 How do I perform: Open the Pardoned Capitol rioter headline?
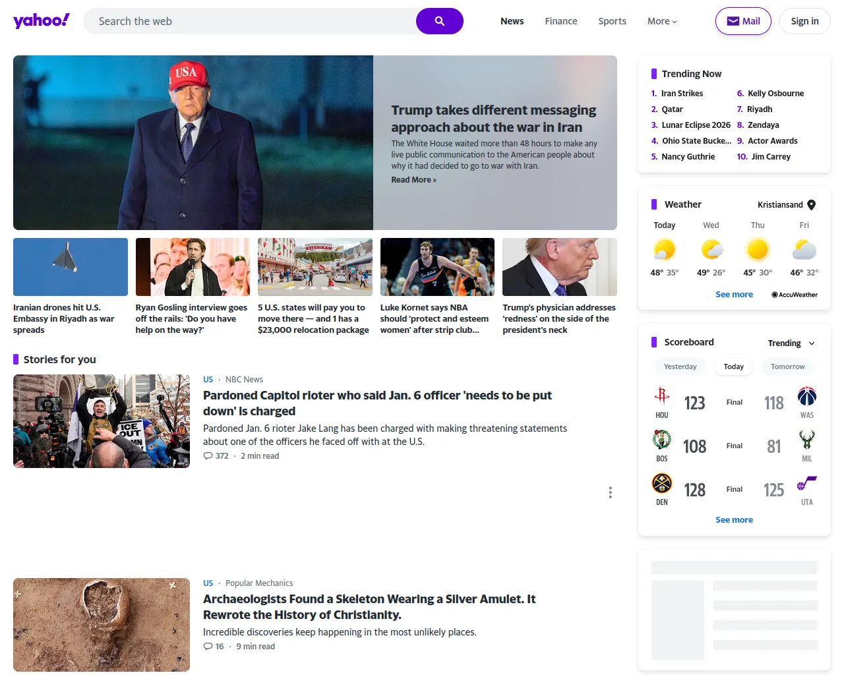378,403
